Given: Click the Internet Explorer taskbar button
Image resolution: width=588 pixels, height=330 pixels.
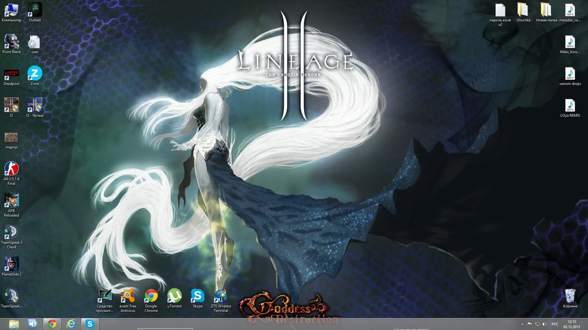Looking at the screenshot, I should [71, 324].
